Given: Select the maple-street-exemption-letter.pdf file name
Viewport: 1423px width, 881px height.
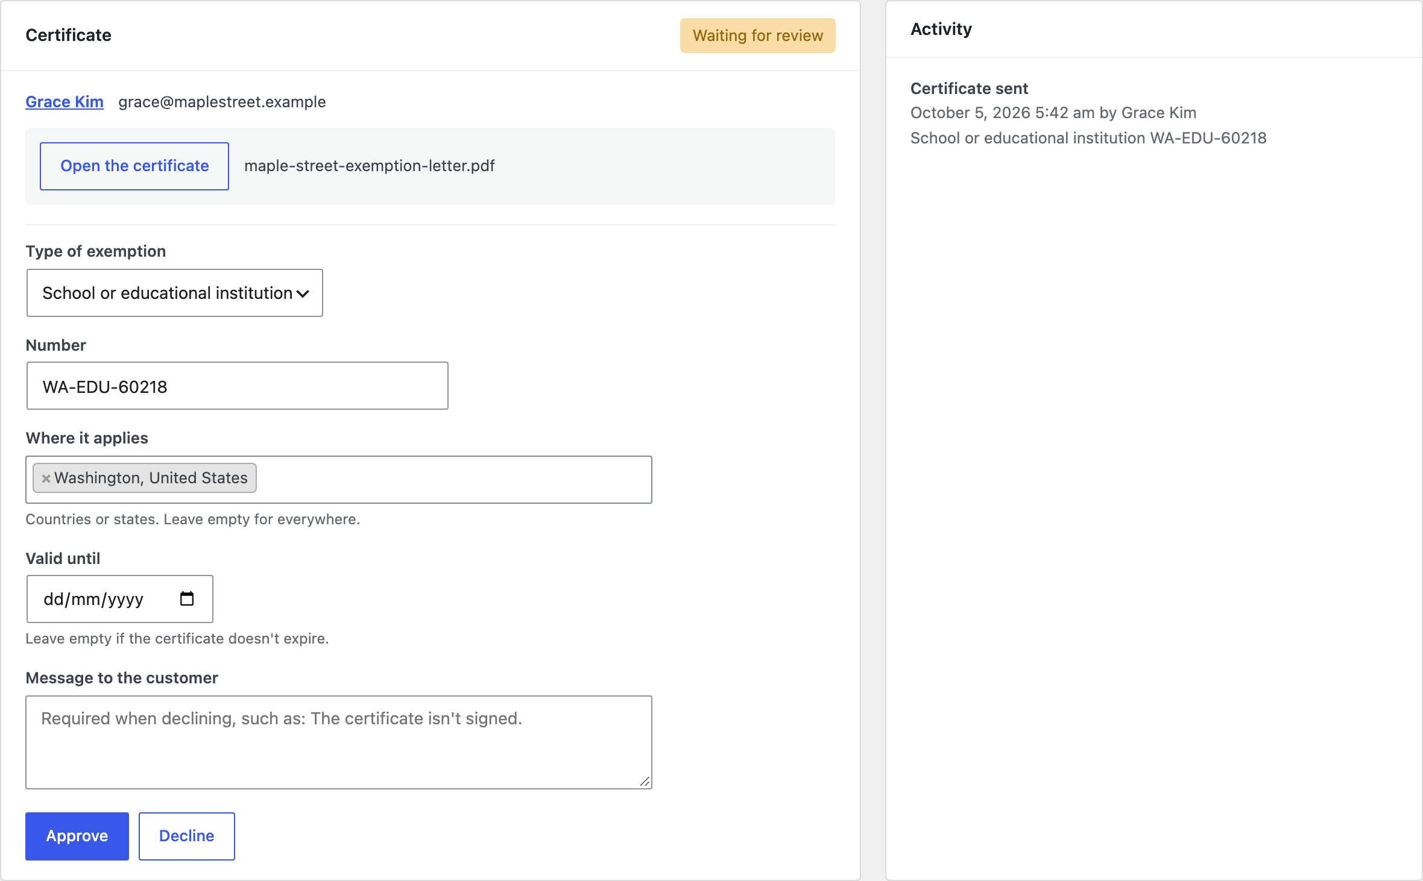Looking at the screenshot, I should tap(370, 166).
